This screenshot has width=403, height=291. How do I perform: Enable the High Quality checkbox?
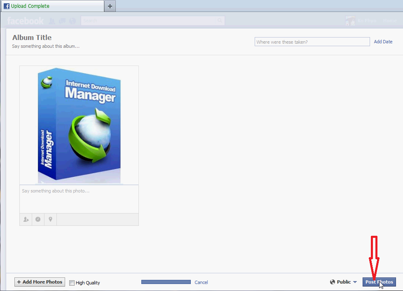[x=72, y=283]
